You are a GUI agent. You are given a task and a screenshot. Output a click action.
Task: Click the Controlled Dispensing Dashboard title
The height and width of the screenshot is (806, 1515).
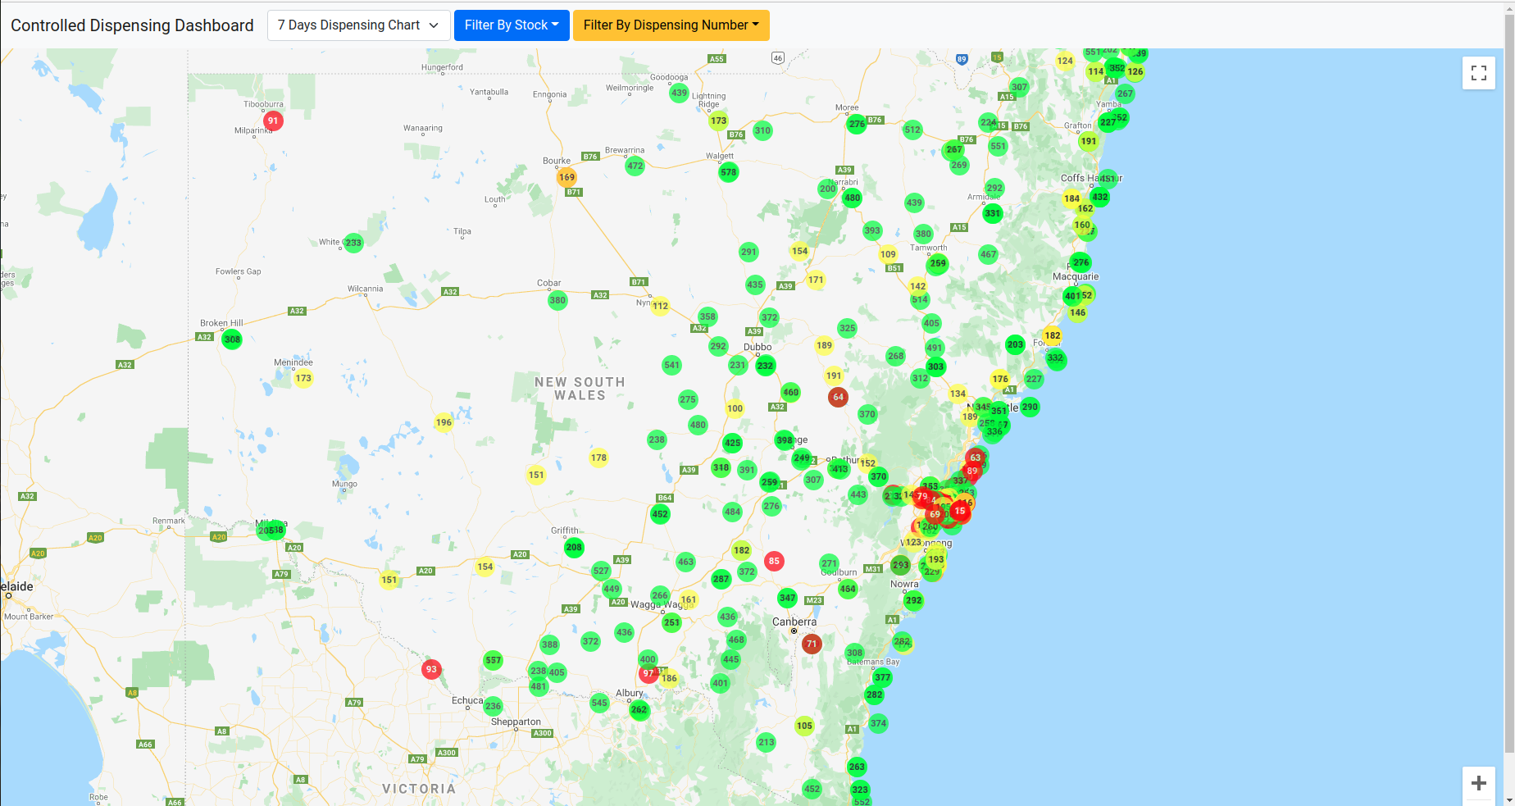[132, 25]
